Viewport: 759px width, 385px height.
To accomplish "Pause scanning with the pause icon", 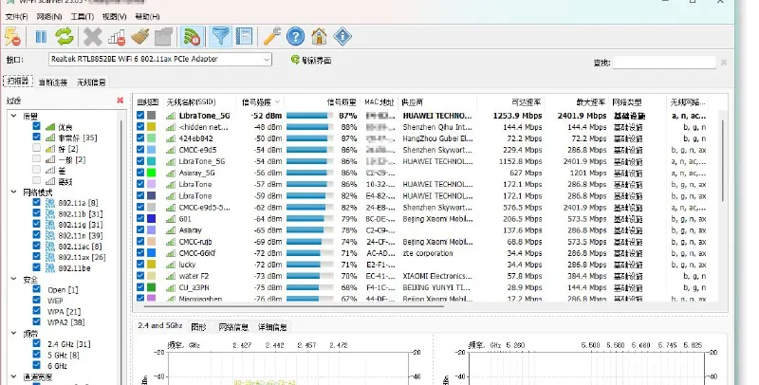I will [41, 37].
